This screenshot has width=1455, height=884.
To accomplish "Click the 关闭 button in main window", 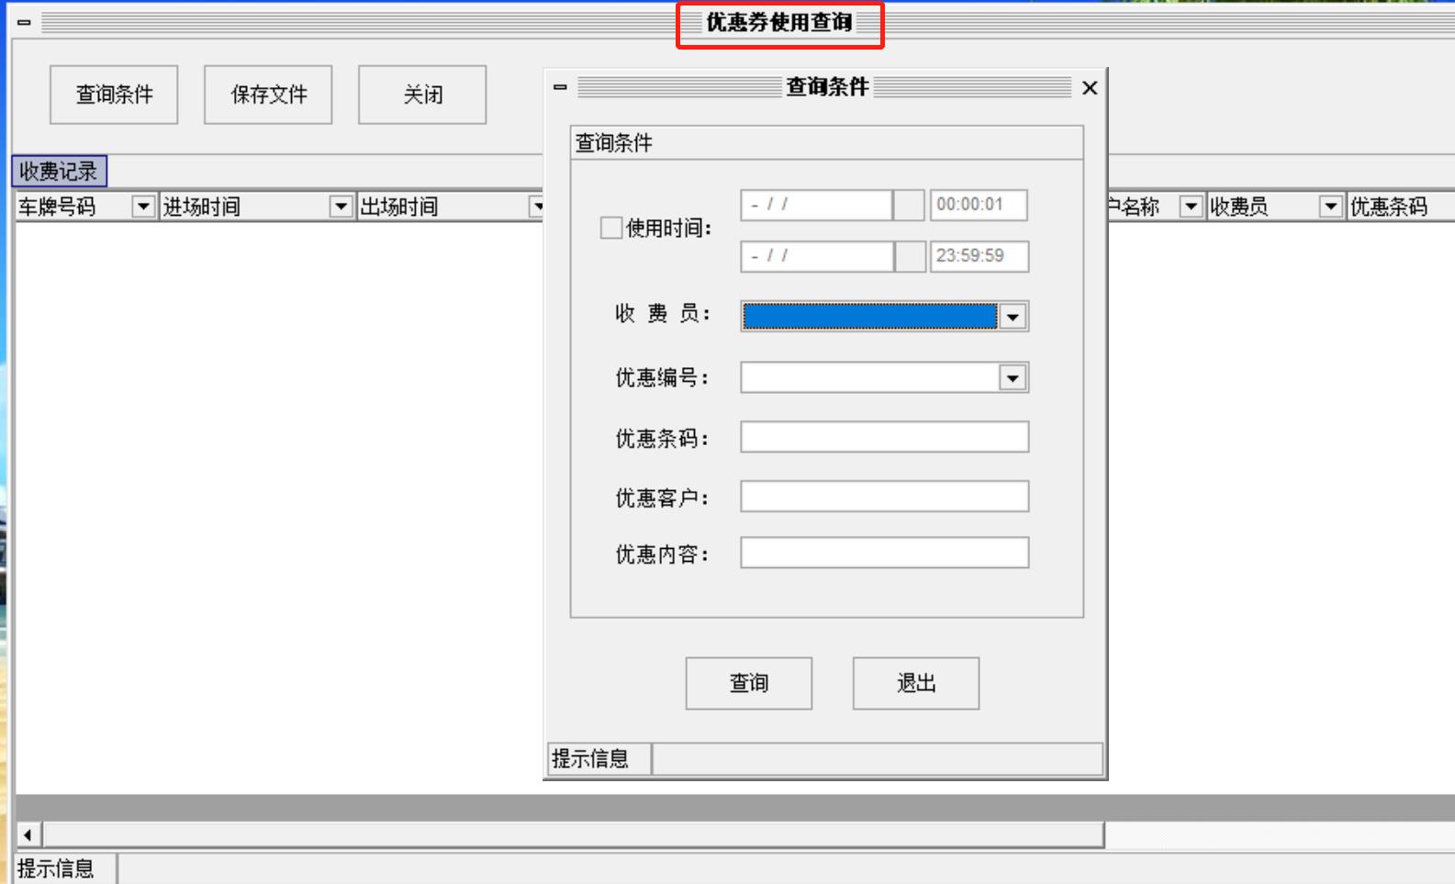I will coord(422,95).
